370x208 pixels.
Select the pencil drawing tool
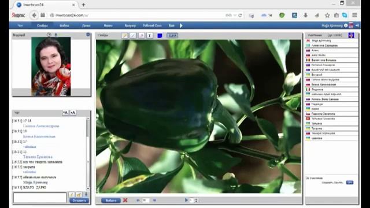[125, 36]
